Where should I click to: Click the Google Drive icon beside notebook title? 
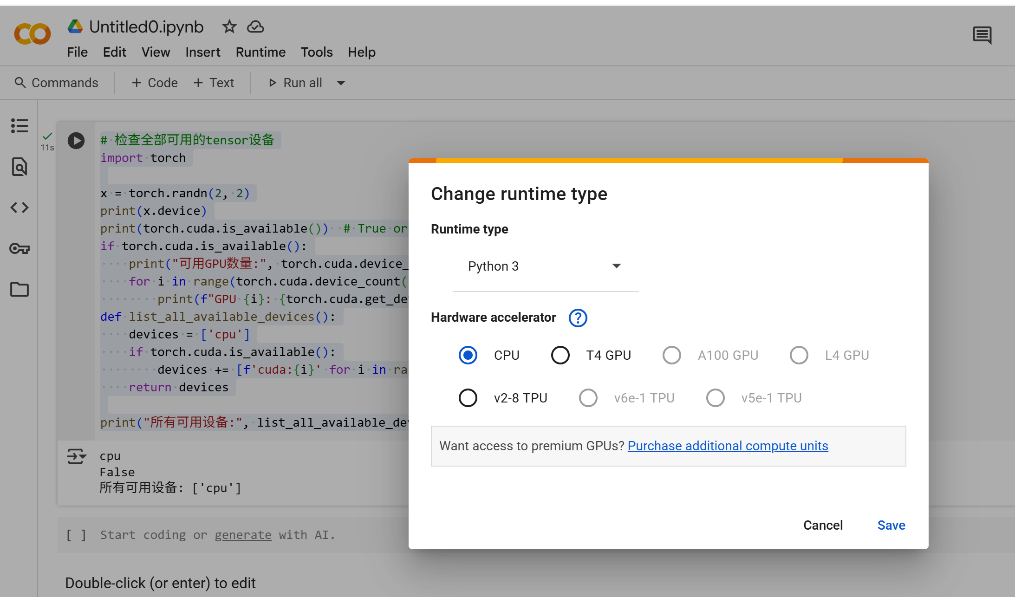click(x=75, y=26)
